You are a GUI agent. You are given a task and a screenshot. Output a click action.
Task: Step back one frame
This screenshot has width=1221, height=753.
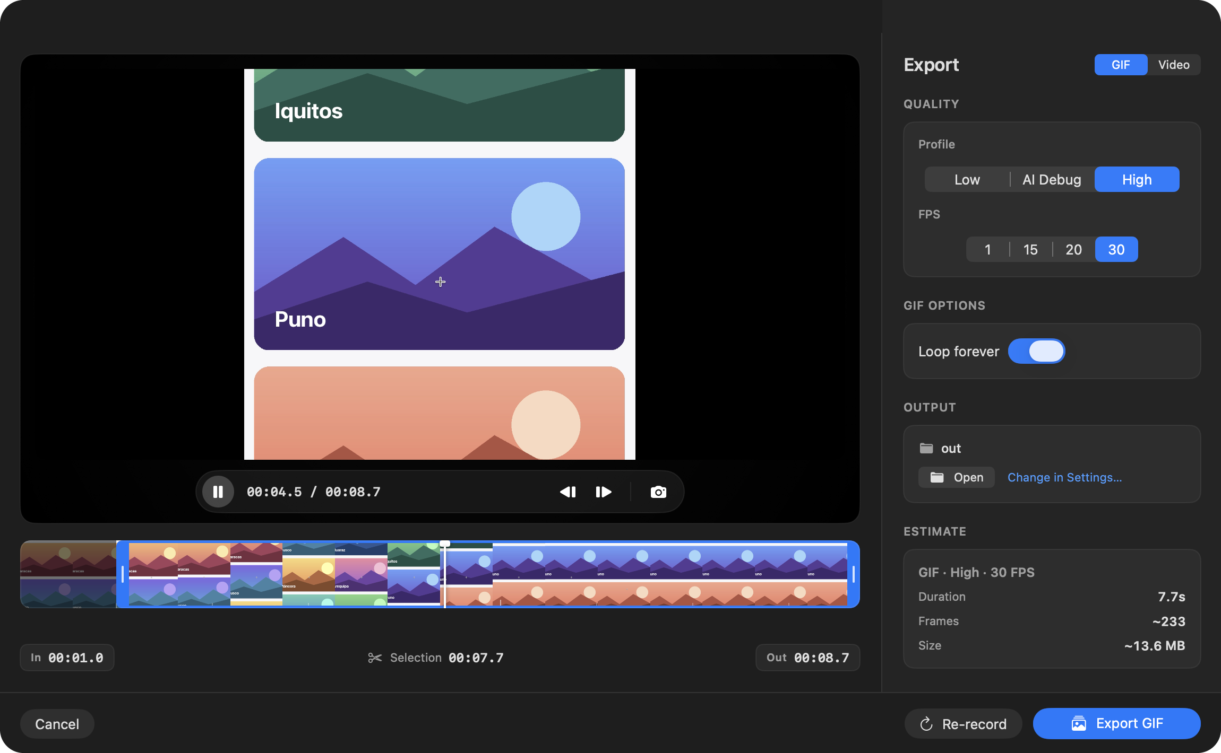567,492
